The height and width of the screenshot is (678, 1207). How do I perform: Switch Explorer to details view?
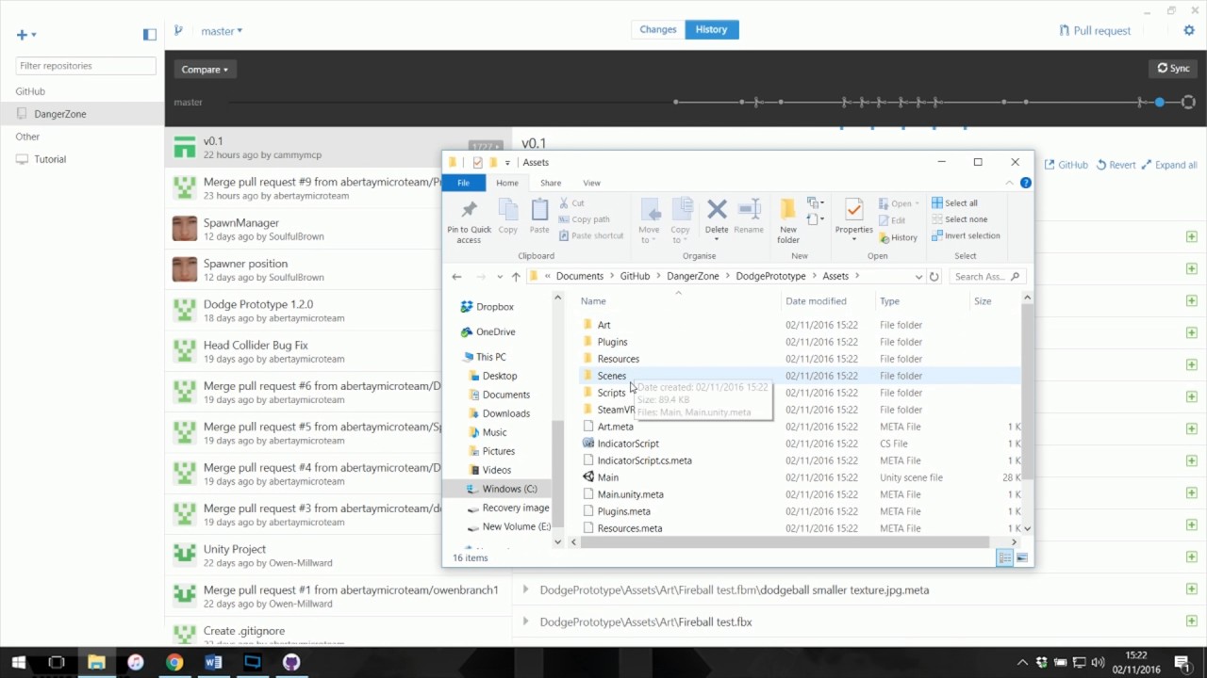[x=1005, y=558]
